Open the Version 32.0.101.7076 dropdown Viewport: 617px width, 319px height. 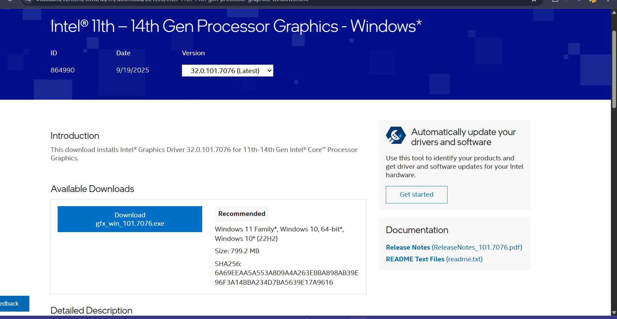(x=227, y=71)
